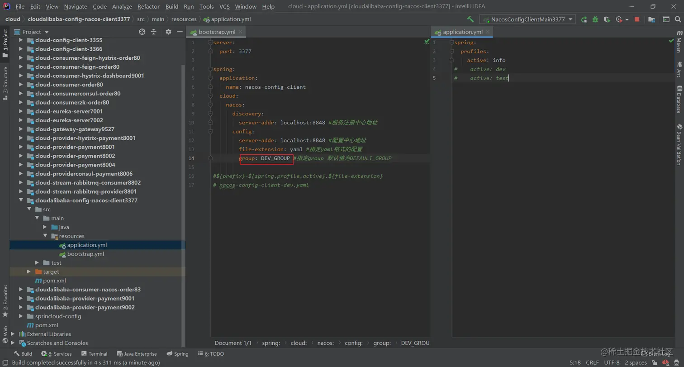Collapse the cloudalibaba-config-nacos-client3377 module
Image resolution: width=684 pixels, height=367 pixels.
point(21,200)
